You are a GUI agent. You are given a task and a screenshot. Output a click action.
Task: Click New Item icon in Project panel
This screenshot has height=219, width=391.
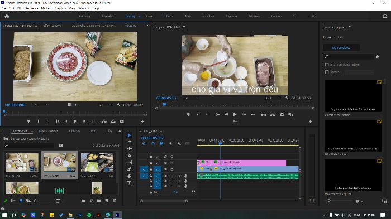[107, 201]
